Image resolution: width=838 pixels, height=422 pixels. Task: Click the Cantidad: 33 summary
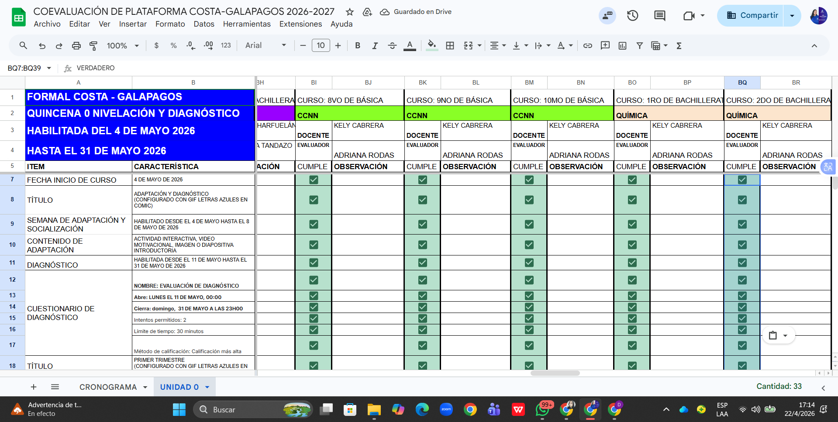(x=779, y=386)
